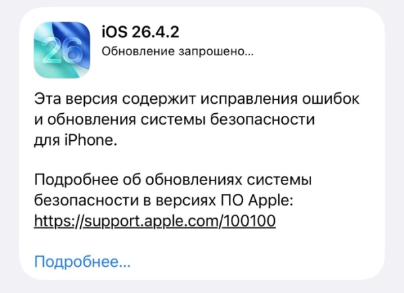Click the "Обновление запрошено…" status text
404x293 pixels.
178,52
